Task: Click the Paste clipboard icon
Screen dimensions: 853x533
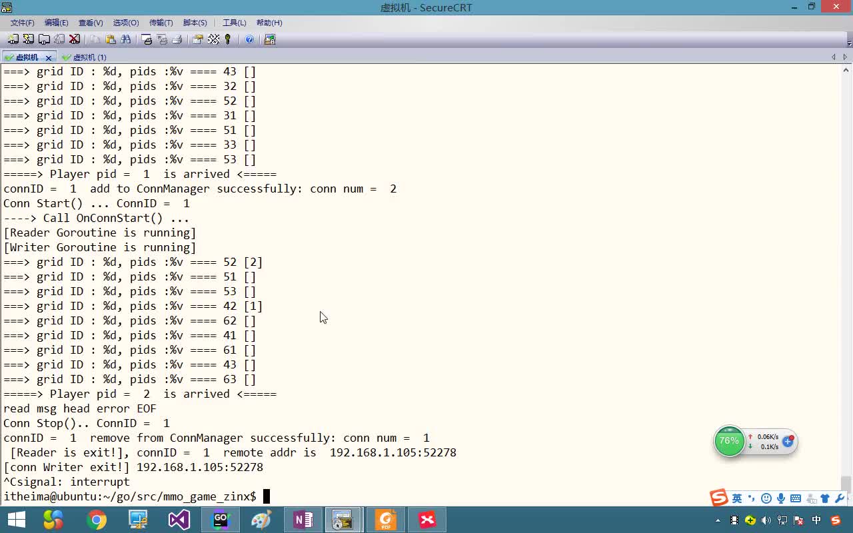Action: (x=111, y=39)
